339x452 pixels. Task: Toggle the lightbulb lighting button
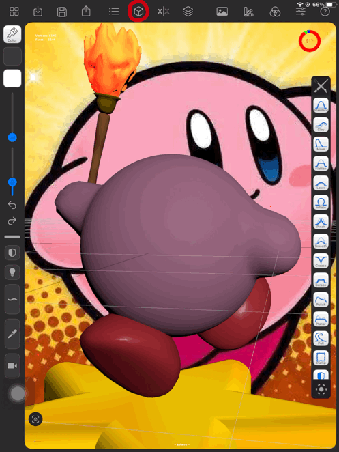point(12,272)
